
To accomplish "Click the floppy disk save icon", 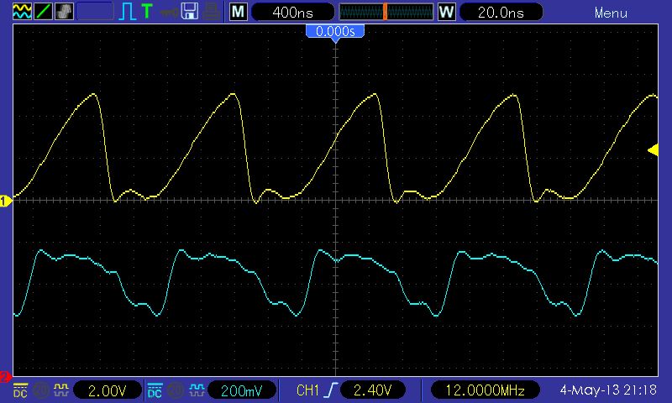I will (x=190, y=12).
